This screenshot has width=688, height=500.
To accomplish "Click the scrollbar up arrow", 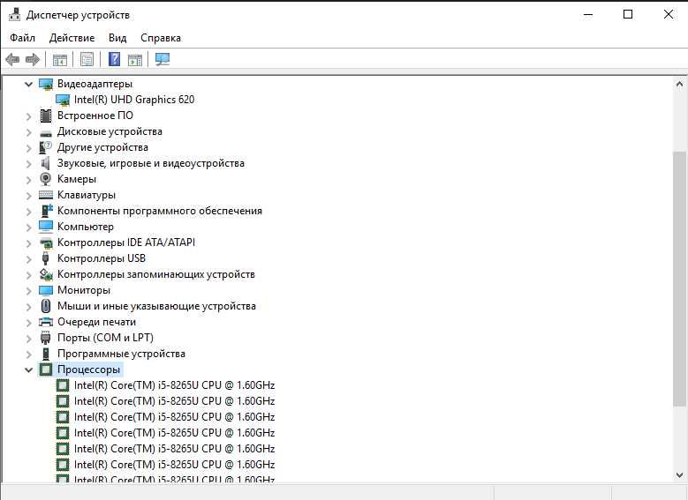I will pyautogui.click(x=680, y=84).
